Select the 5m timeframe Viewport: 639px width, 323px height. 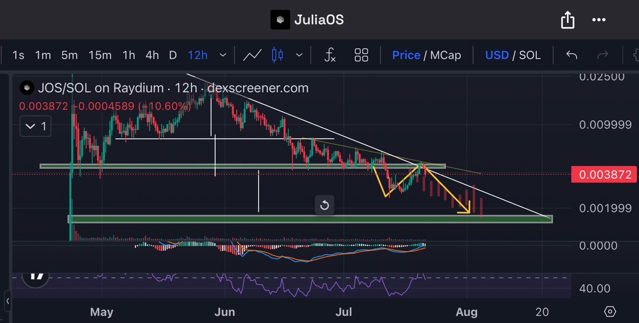(69, 55)
